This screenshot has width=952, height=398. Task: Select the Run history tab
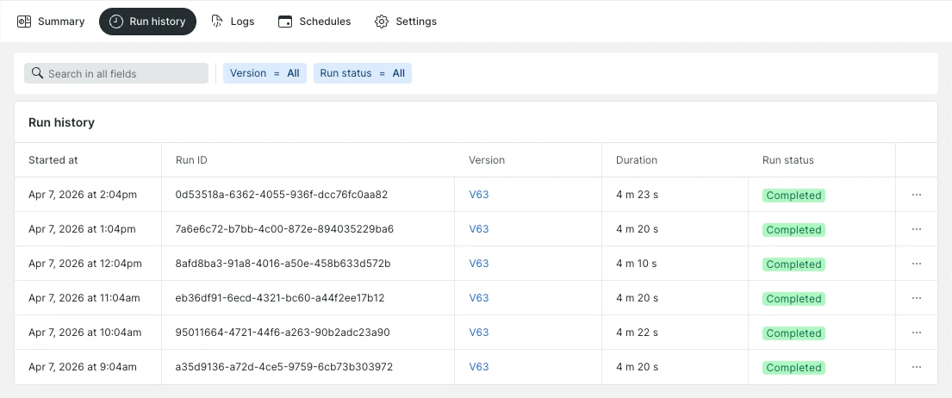(147, 22)
